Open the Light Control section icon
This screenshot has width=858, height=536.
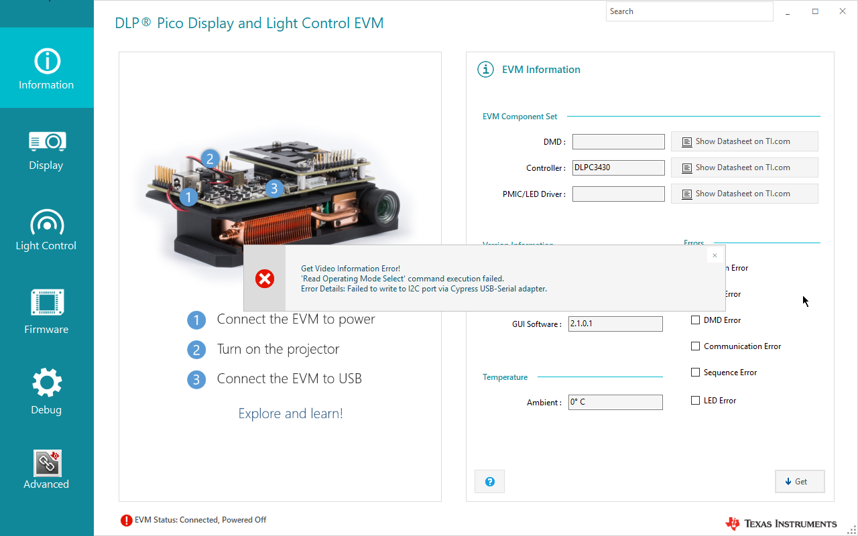point(46,221)
